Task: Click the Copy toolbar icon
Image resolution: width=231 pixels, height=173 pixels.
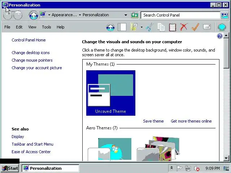Action: click(161, 27)
